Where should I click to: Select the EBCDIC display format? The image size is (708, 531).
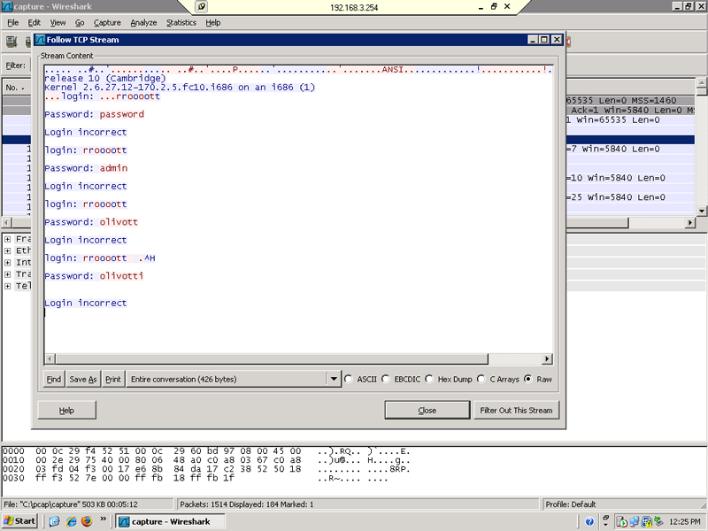pyautogui.click(x=385, y=379)
